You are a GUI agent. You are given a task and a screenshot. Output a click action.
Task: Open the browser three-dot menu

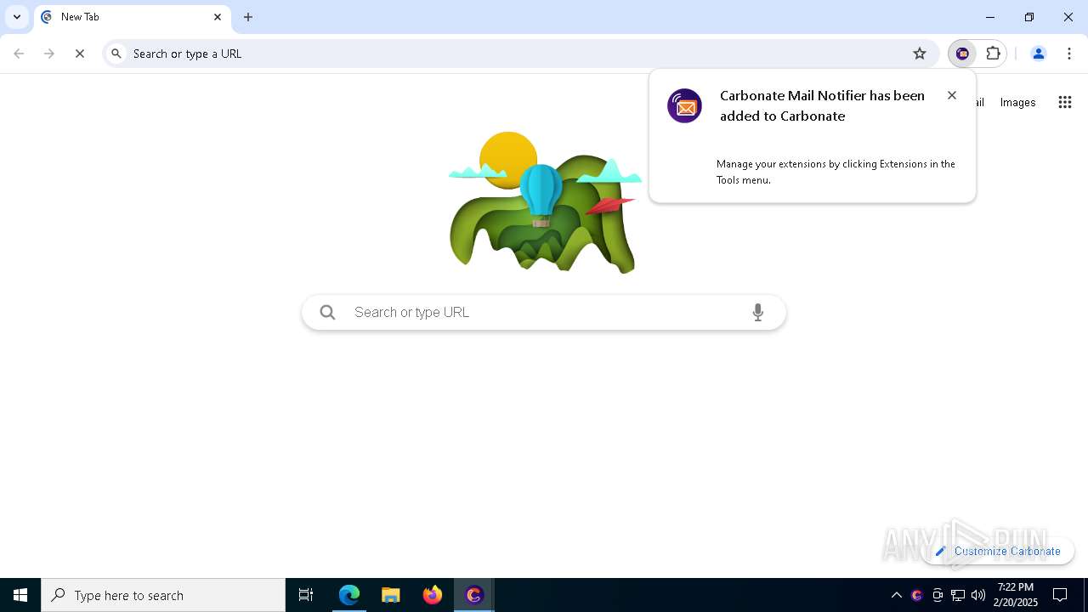tap(1068, 54)
